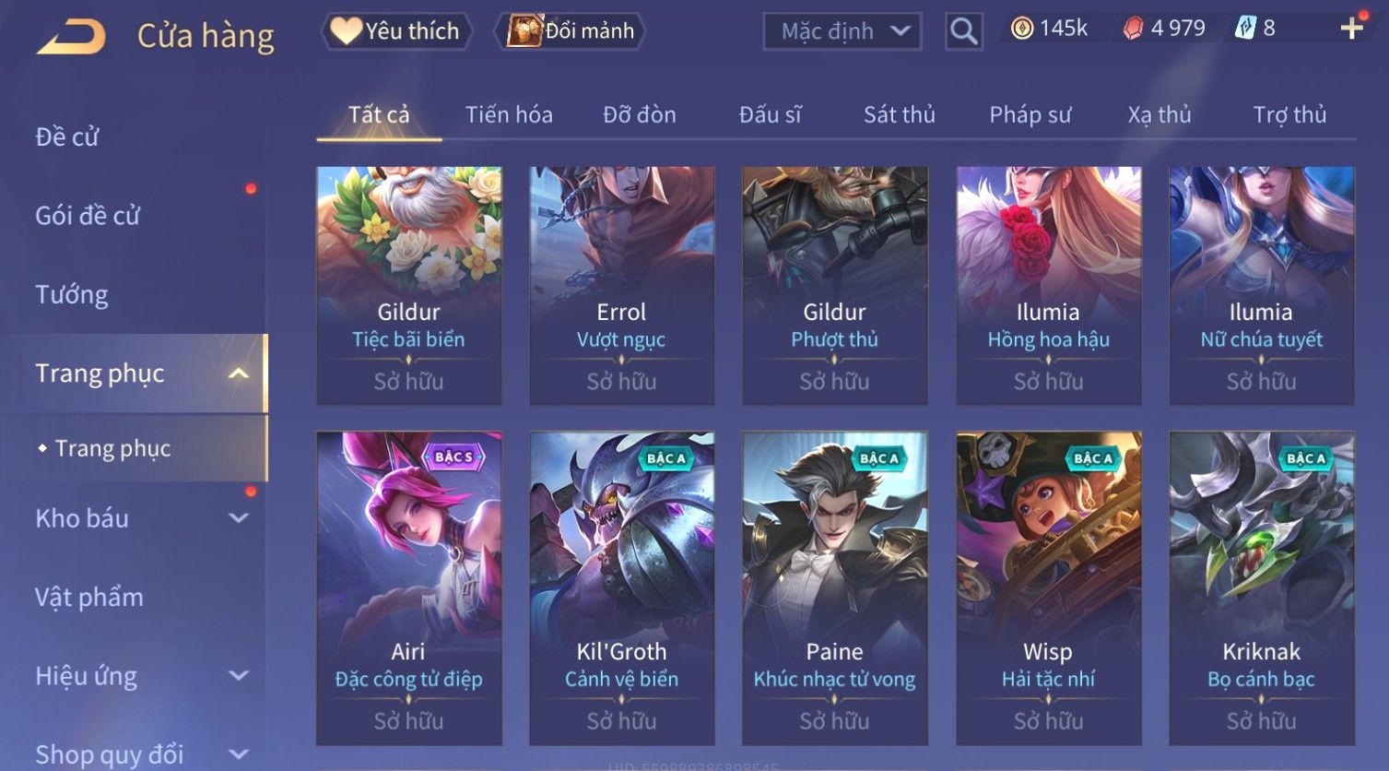Tap the red gem 4 979 icon
This screenshot has width=1389, height=771.
click(x=1133, y=29)
